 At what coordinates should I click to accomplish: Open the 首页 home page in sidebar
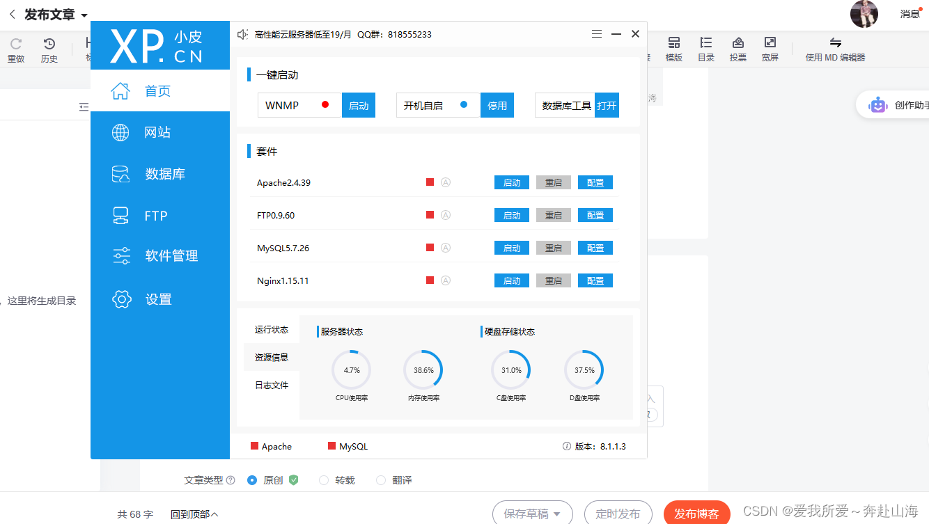click(x=160, y=90)
